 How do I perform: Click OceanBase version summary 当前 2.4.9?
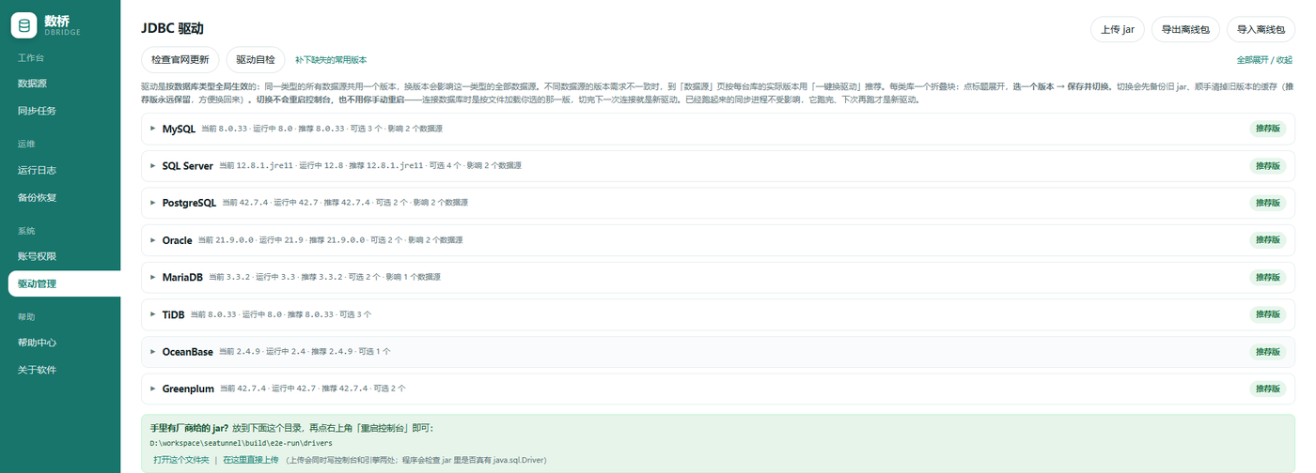[239, 352]
